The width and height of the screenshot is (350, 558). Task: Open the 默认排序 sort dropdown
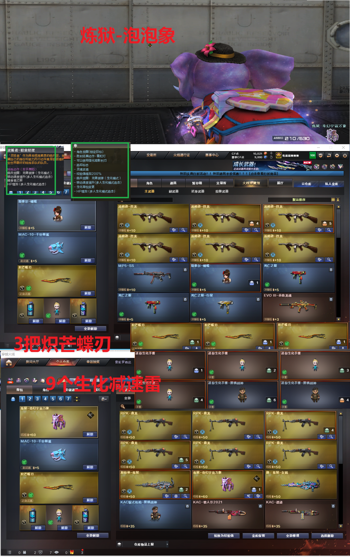click(299, 200)
